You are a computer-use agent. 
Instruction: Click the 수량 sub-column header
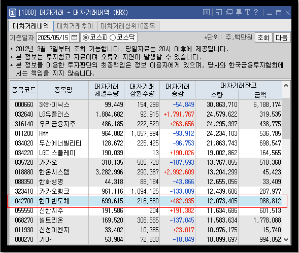tap(217, 95)
